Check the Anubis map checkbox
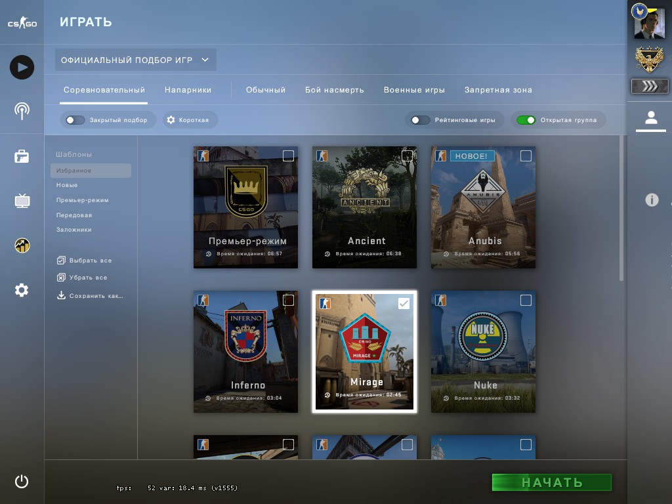The width and height of the screenshot is (672, 504). 526,156
